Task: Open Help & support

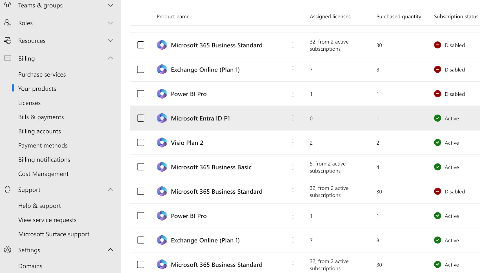Action: [x=39, y=206]
